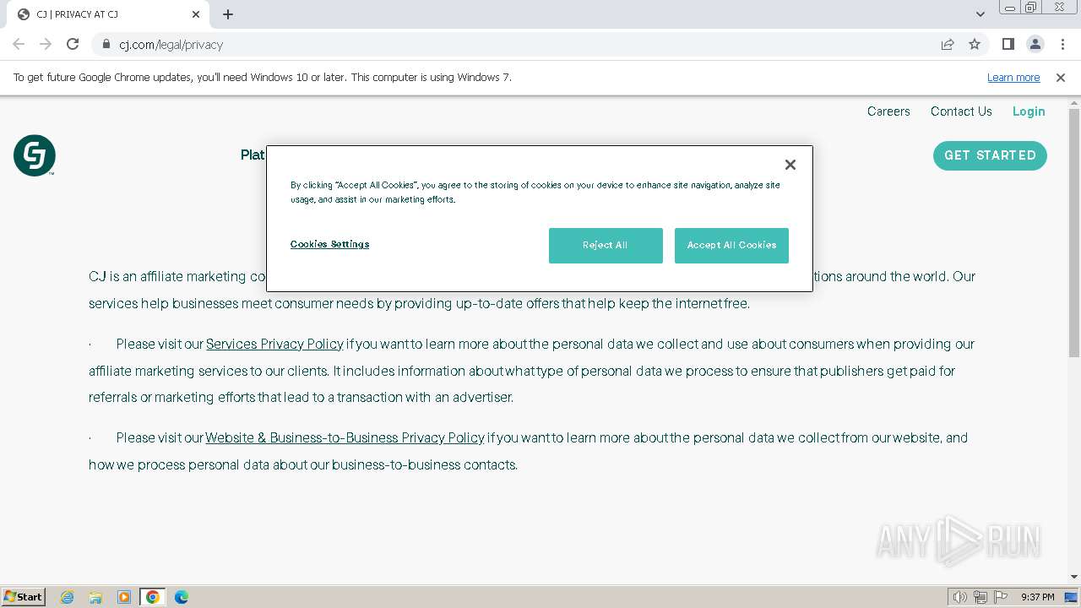
Task: Close the cookie consent dialog
Action: click(x=790, y=165)
